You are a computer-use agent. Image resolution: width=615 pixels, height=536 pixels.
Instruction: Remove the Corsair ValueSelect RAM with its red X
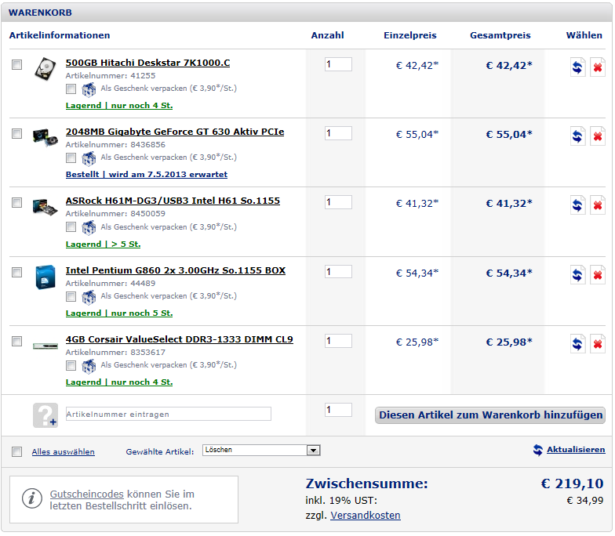598,344
